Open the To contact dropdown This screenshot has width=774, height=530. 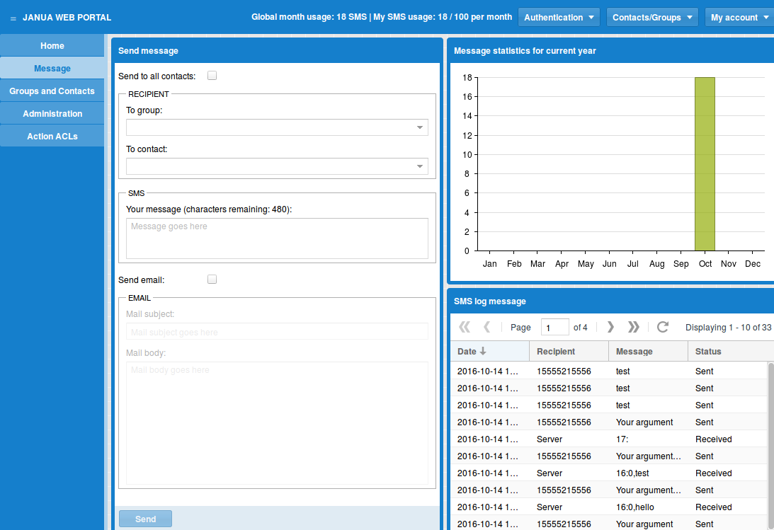(x=420, y=166)
